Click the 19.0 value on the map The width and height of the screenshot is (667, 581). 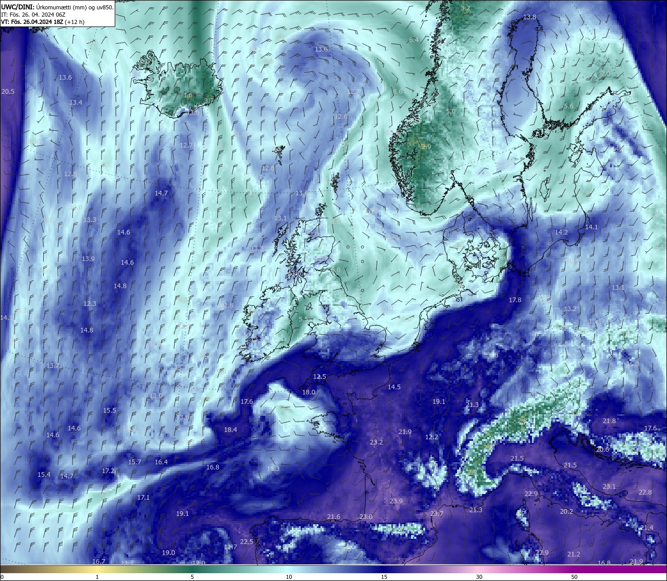[168, 553]
